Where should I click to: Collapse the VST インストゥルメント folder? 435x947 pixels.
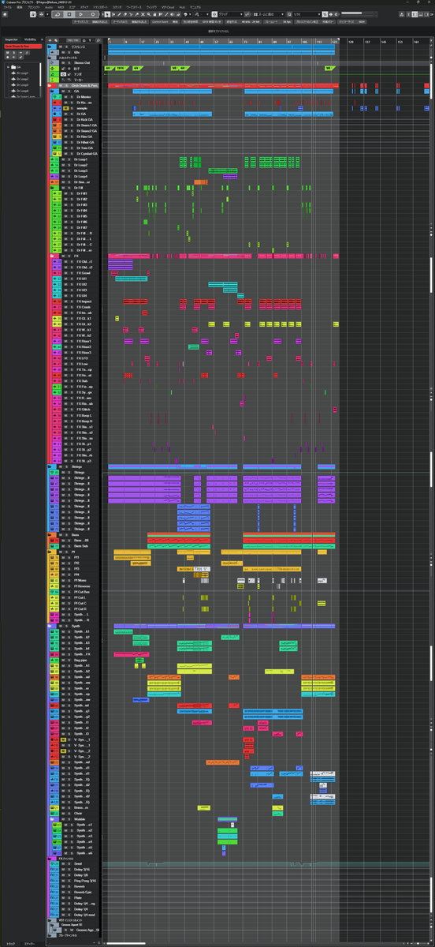[x=50, y=920]
